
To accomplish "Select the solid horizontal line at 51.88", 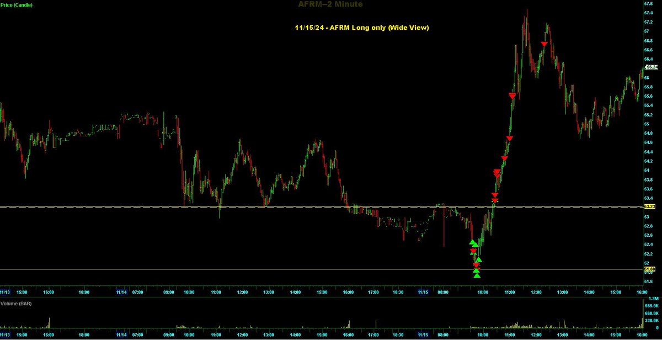I will [322, 269].
